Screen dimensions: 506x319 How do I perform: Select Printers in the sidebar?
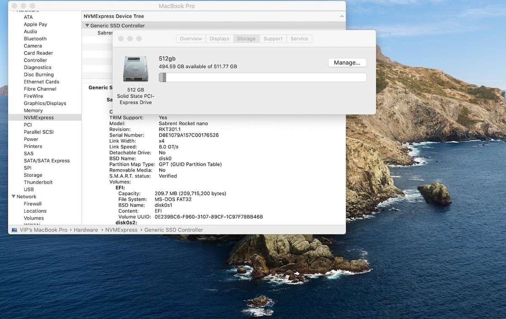pos(33,146)
